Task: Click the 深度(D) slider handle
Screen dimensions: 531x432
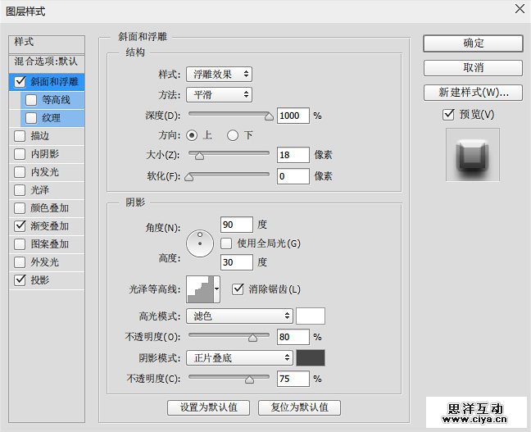Action: (x=269, y=116)
